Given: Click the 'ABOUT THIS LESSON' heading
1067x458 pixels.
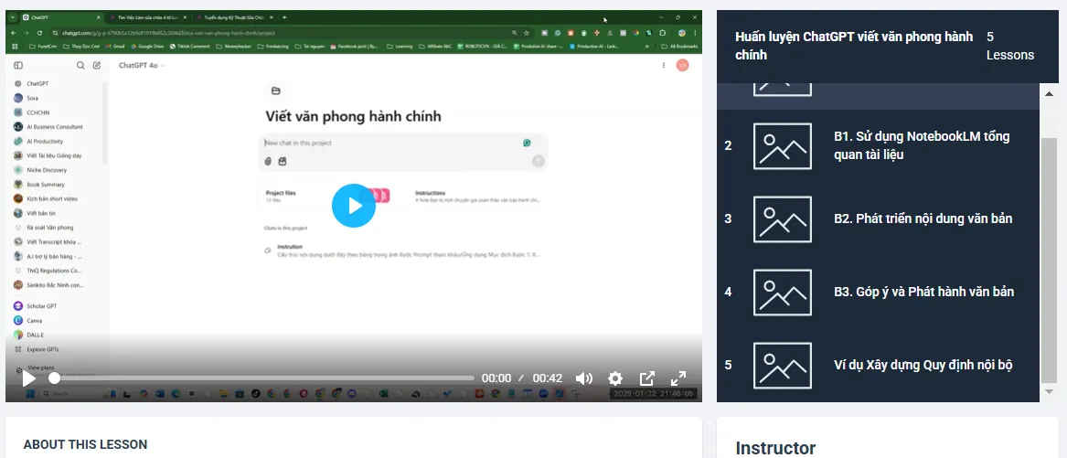Looking at the screenshot, I should click(85, 444).
